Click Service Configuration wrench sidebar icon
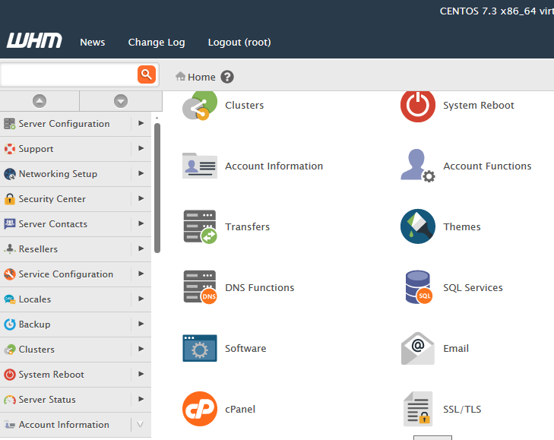 click(10, 274)
